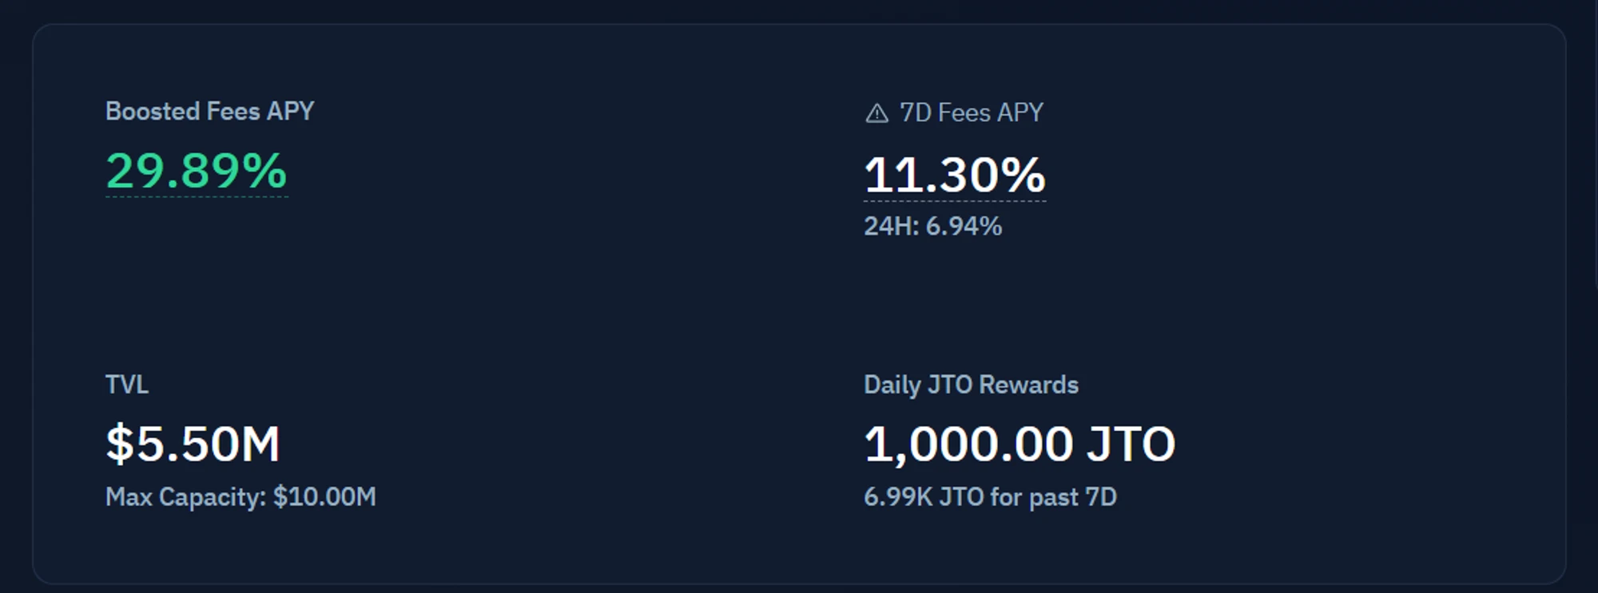Select the TVL heading
Screen dimensions: 1598x593
click(126, 385)
